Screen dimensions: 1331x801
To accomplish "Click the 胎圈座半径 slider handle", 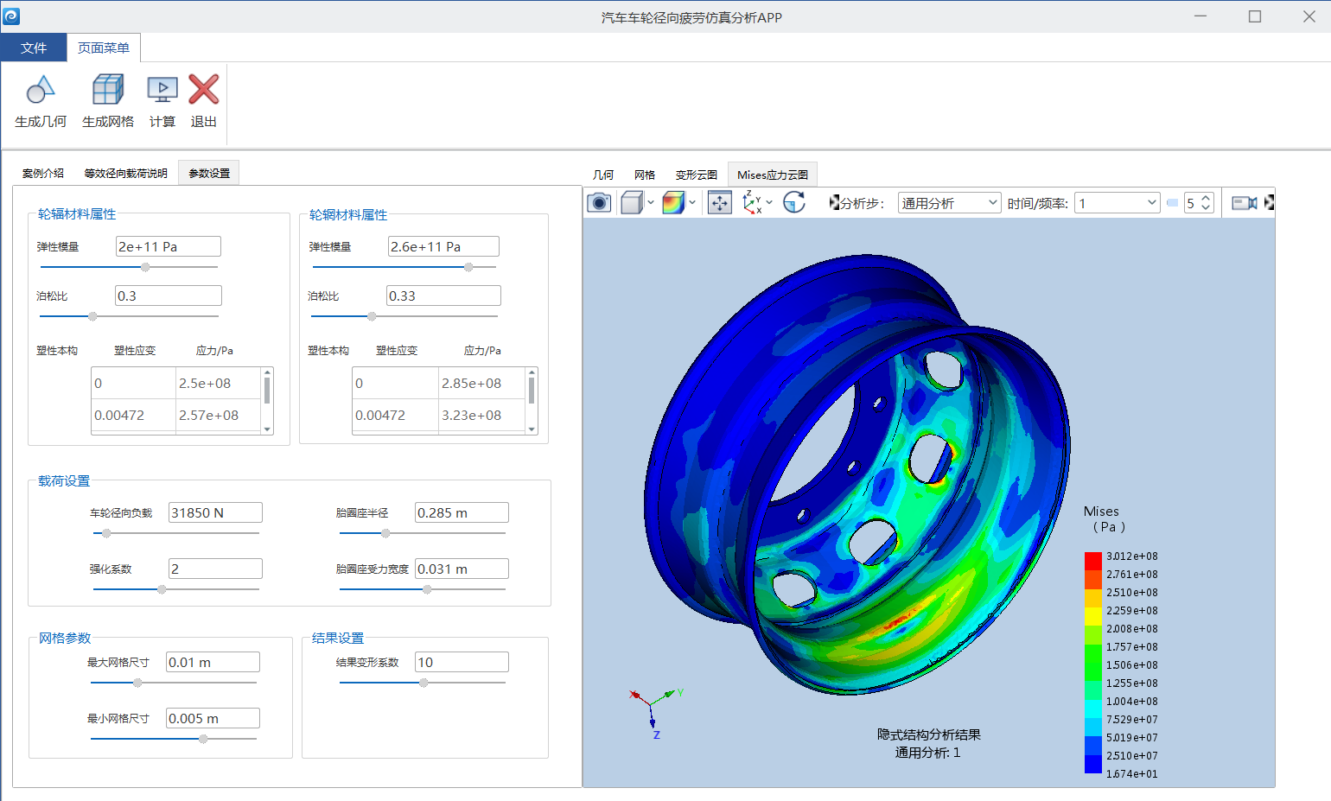I will pos(385,533).
